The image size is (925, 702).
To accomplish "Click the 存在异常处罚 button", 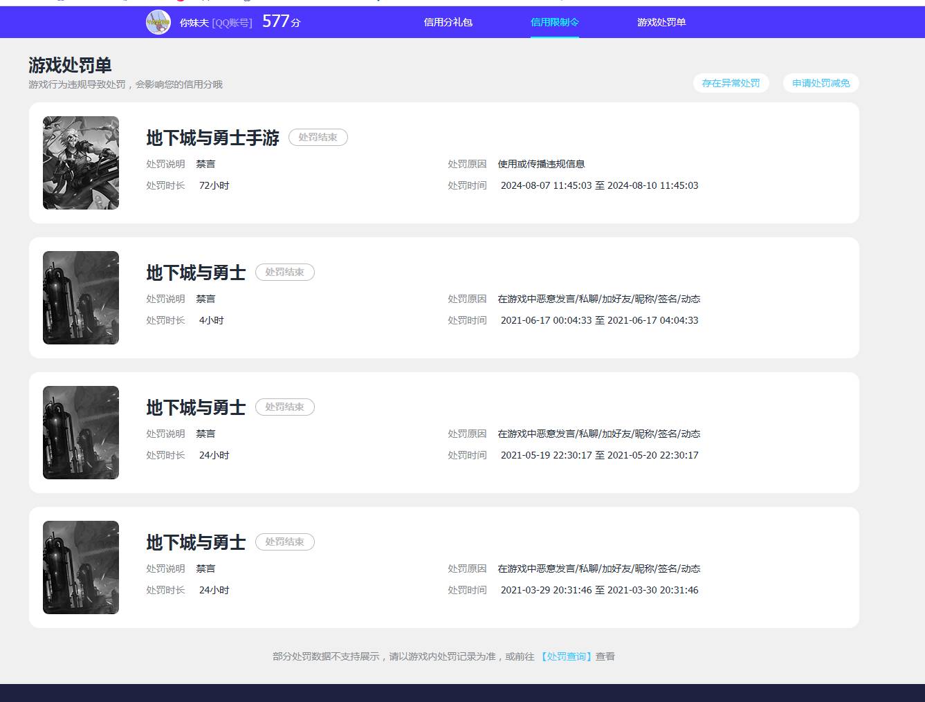I will [x=731, y=83].
